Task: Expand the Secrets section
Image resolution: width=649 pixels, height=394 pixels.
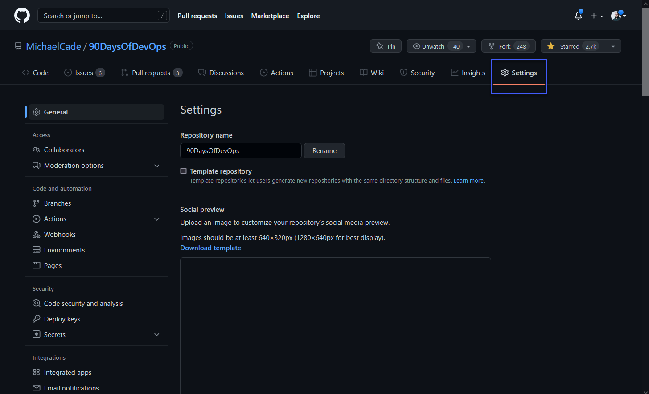Action: coord(157,334)
